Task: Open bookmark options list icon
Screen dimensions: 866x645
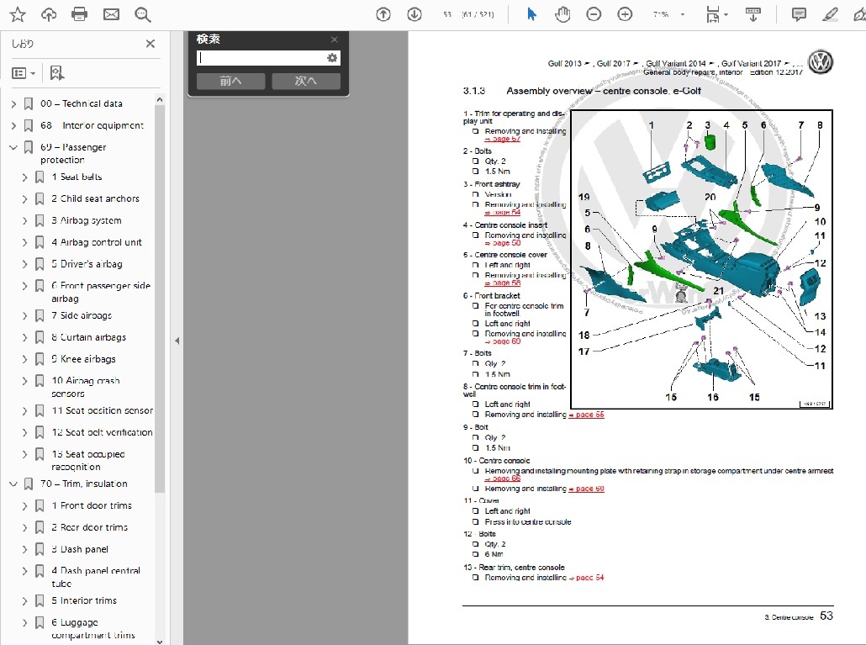Action: coord(24,73)
